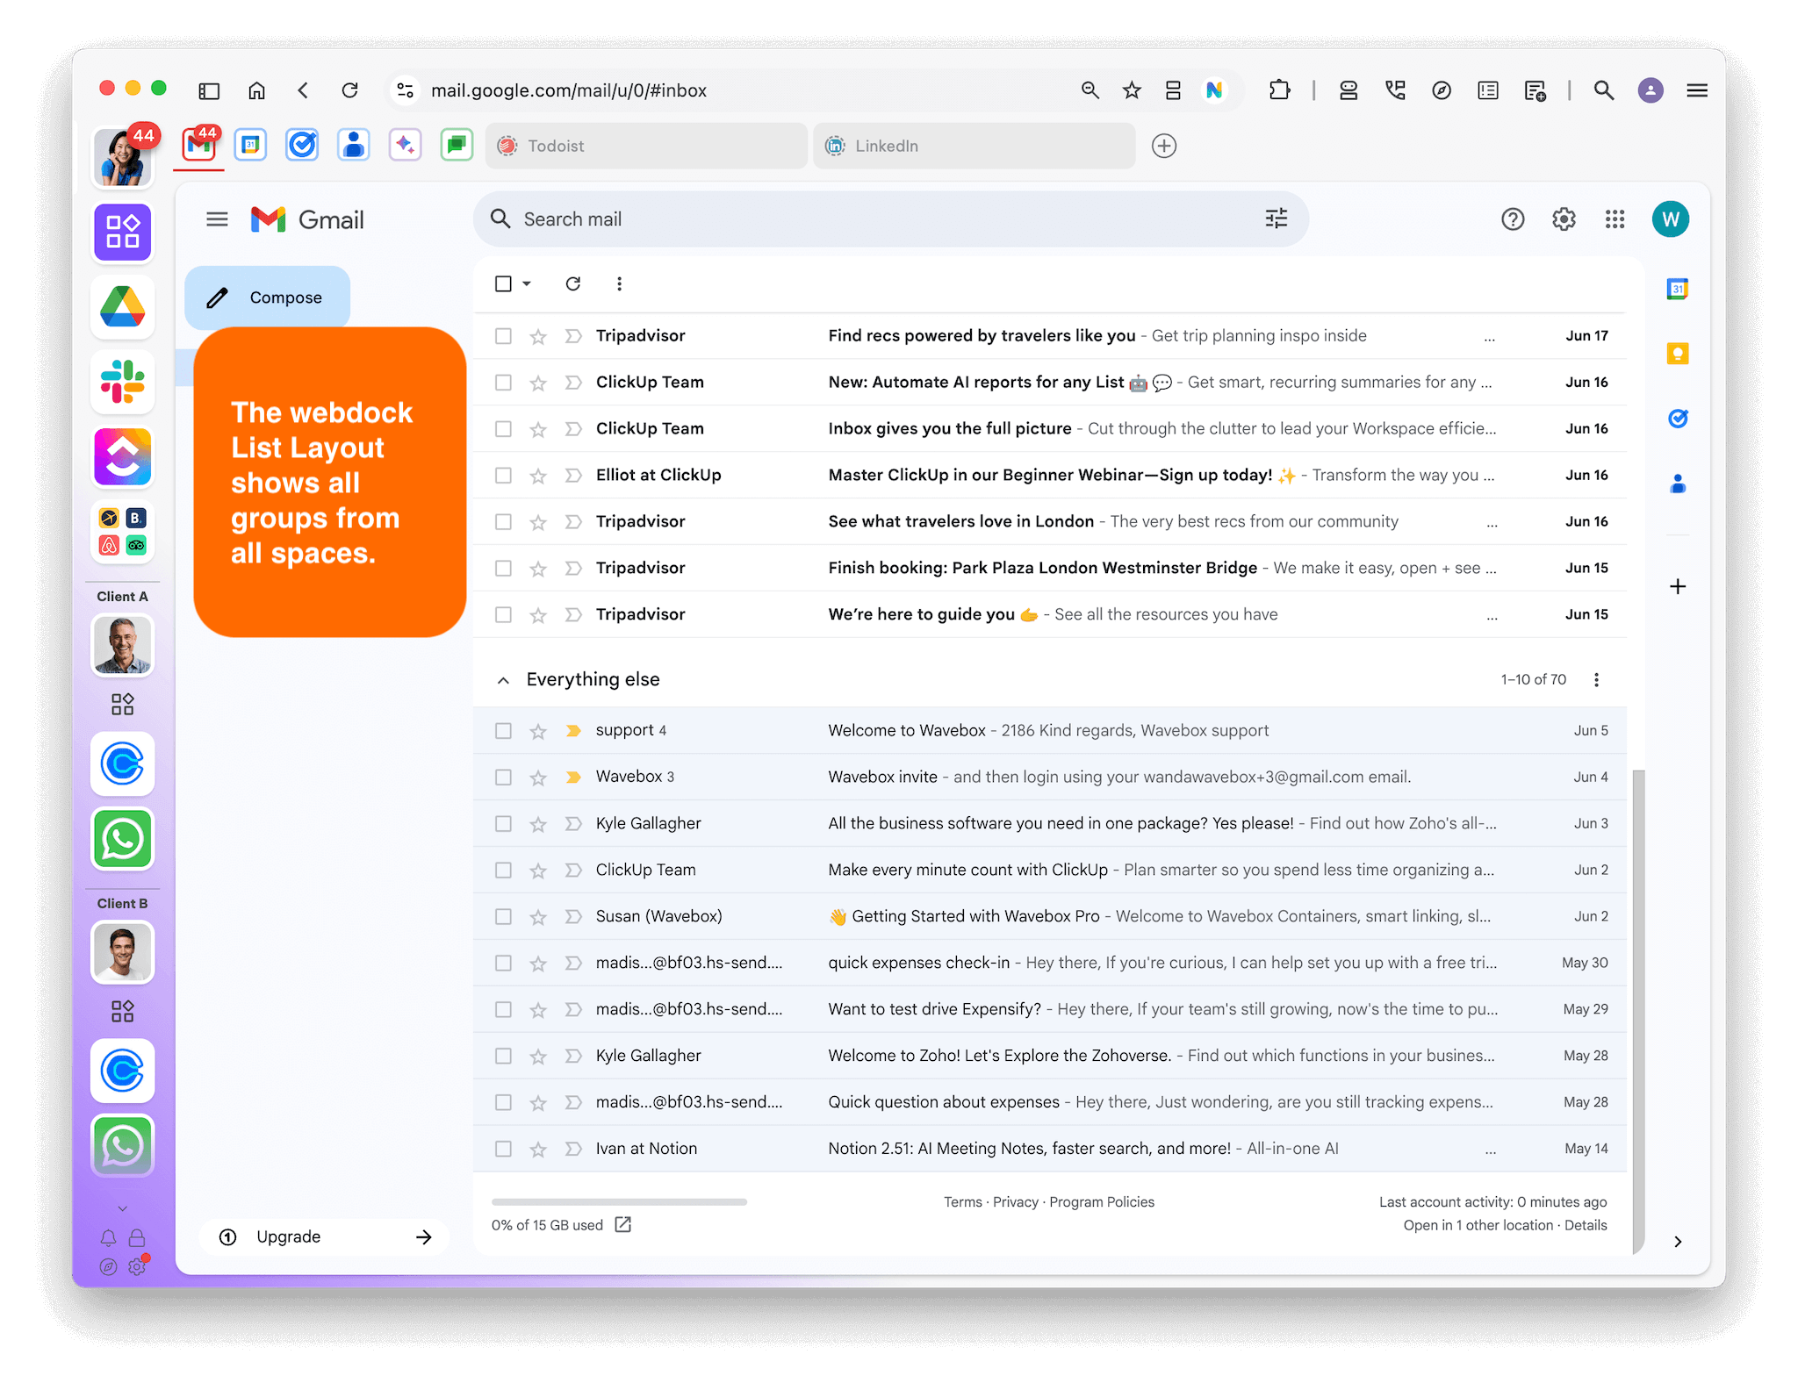Open the Client A apps grid
The width and height of the screenshot is (1798, 1383).
tap(123, 705)
